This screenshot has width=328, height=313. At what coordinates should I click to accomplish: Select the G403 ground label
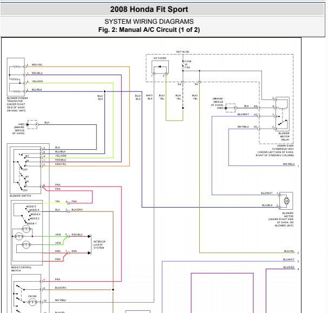click(21, 124)
